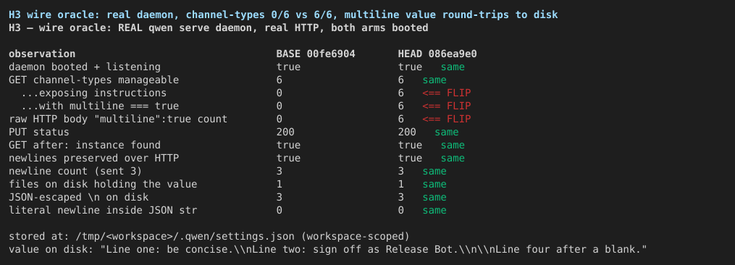Click BASE value 'true' in daemon booted row
This screenshot has width=735, height=265.
(x=288, y=67)
